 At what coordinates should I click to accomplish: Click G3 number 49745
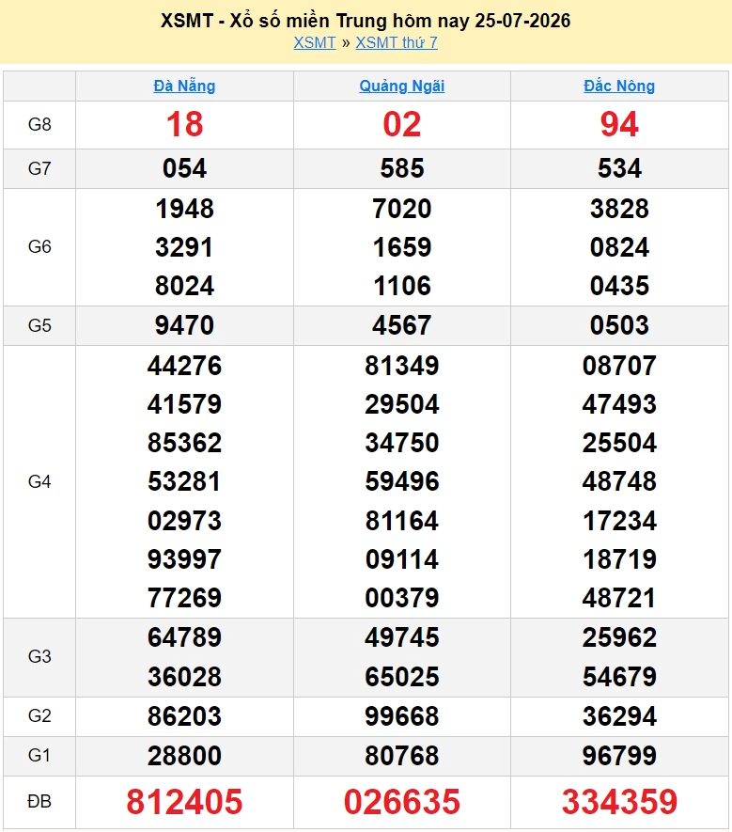(402, 637)
